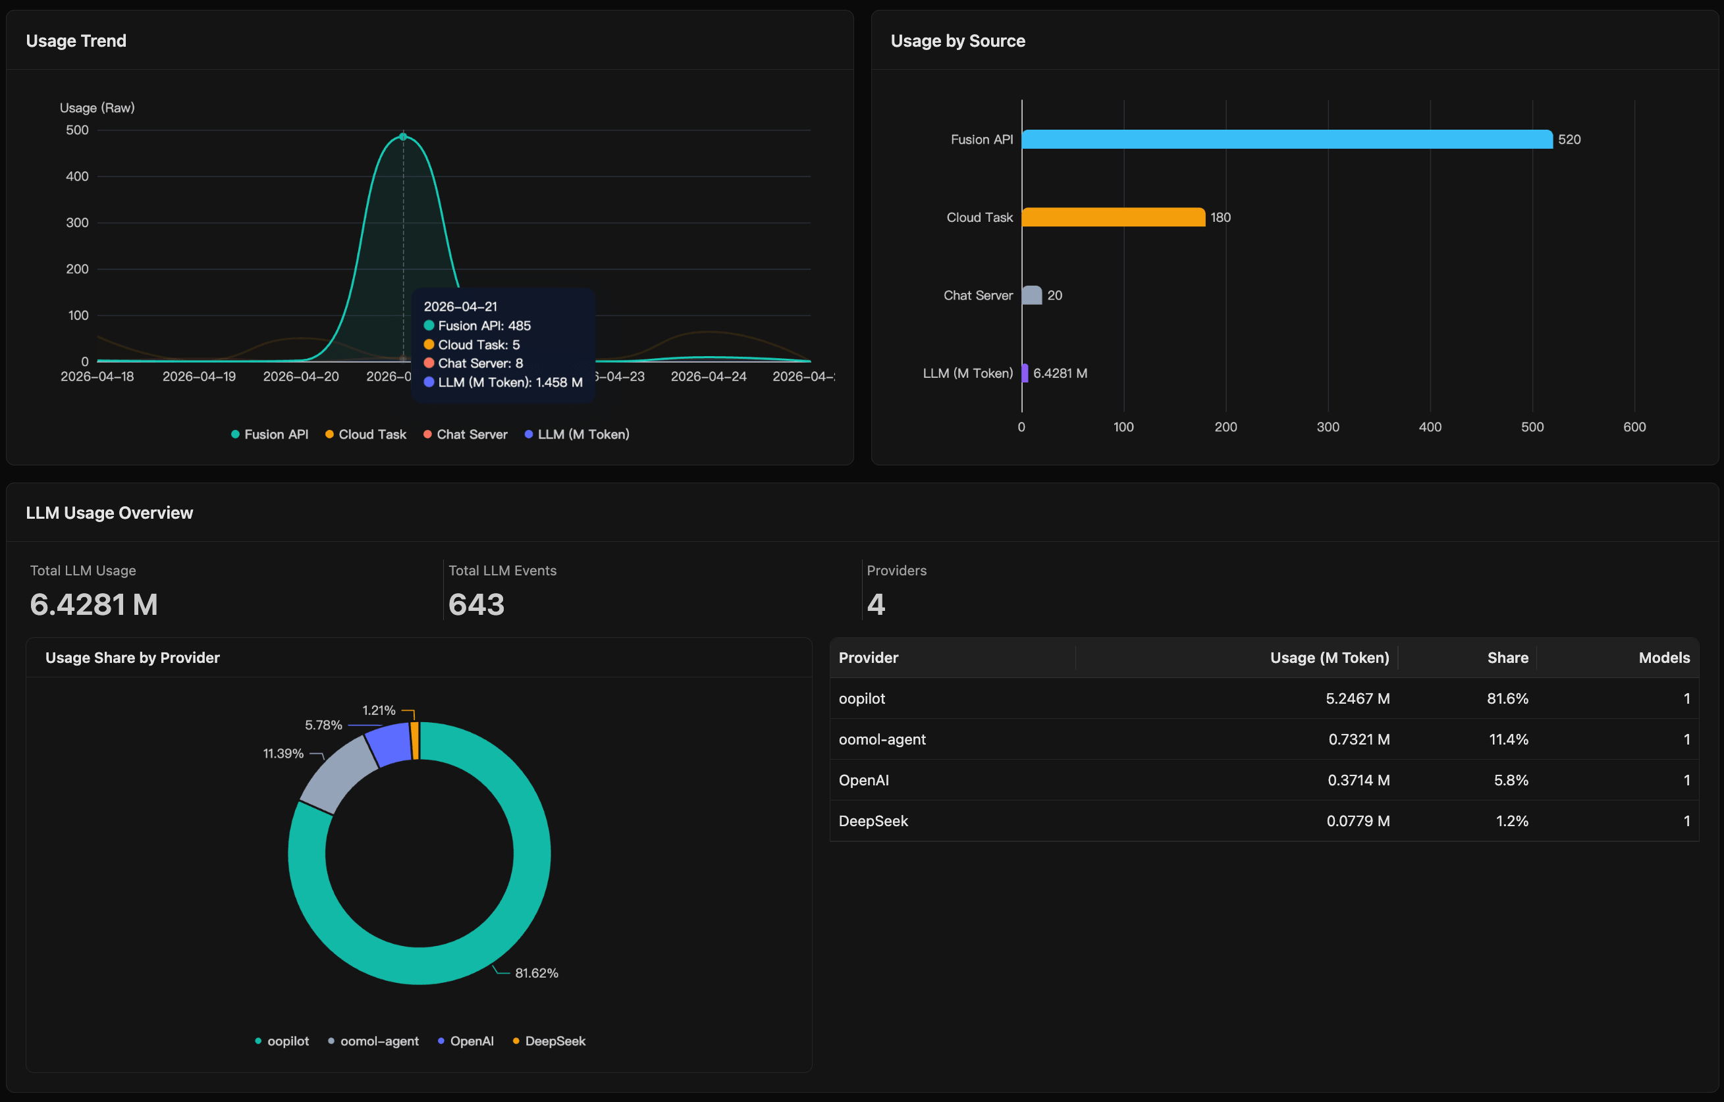Click the 20 value label beside Chat Server bar
This screenshot has height=1102, width=1724.
click(x=1054, y=296)
